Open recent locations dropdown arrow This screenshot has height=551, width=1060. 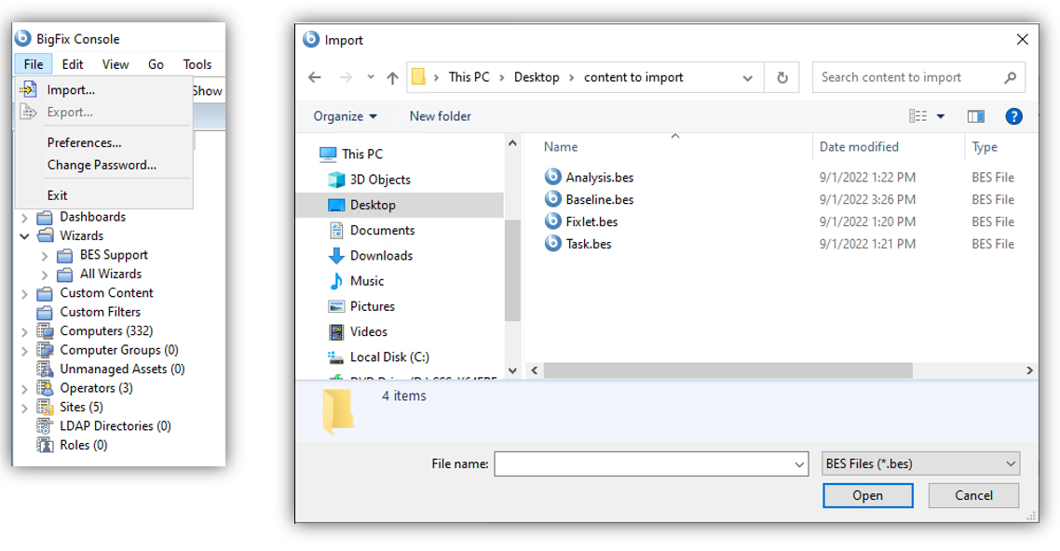tap(371, 77)
